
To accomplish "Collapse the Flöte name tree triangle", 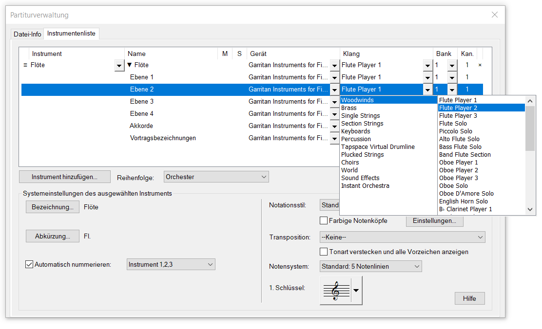I will (130, 65).
